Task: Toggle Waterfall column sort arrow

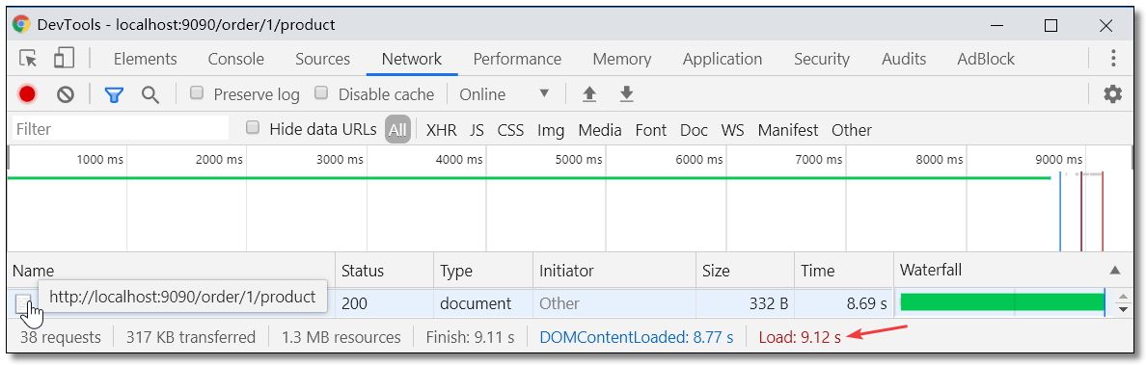Action: (1114, 270)
